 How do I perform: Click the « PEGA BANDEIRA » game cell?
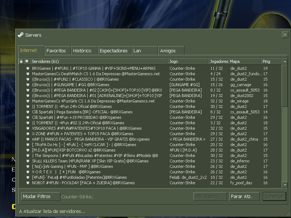(x=187, y=139)
